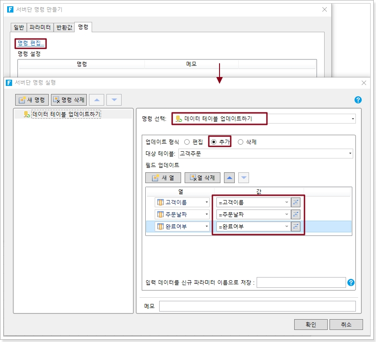Screen dimensions: 376x342
Task: Click the 확인 button
Action: point(311,325)
